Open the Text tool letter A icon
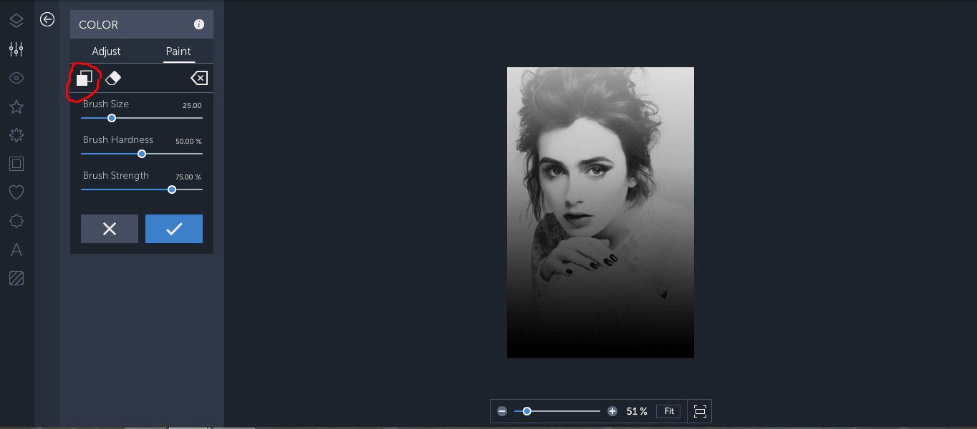The width and height of the screenshot is (977, 429). (x=16, y=250)
